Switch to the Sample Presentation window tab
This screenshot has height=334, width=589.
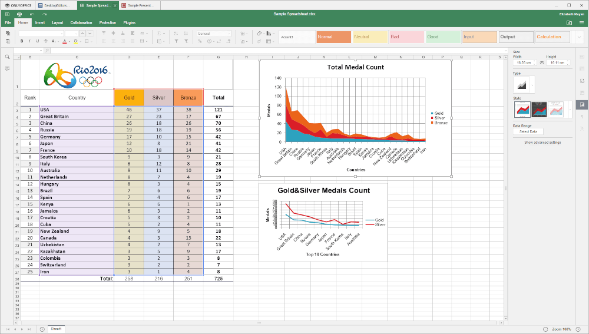(x=140, y=6)
